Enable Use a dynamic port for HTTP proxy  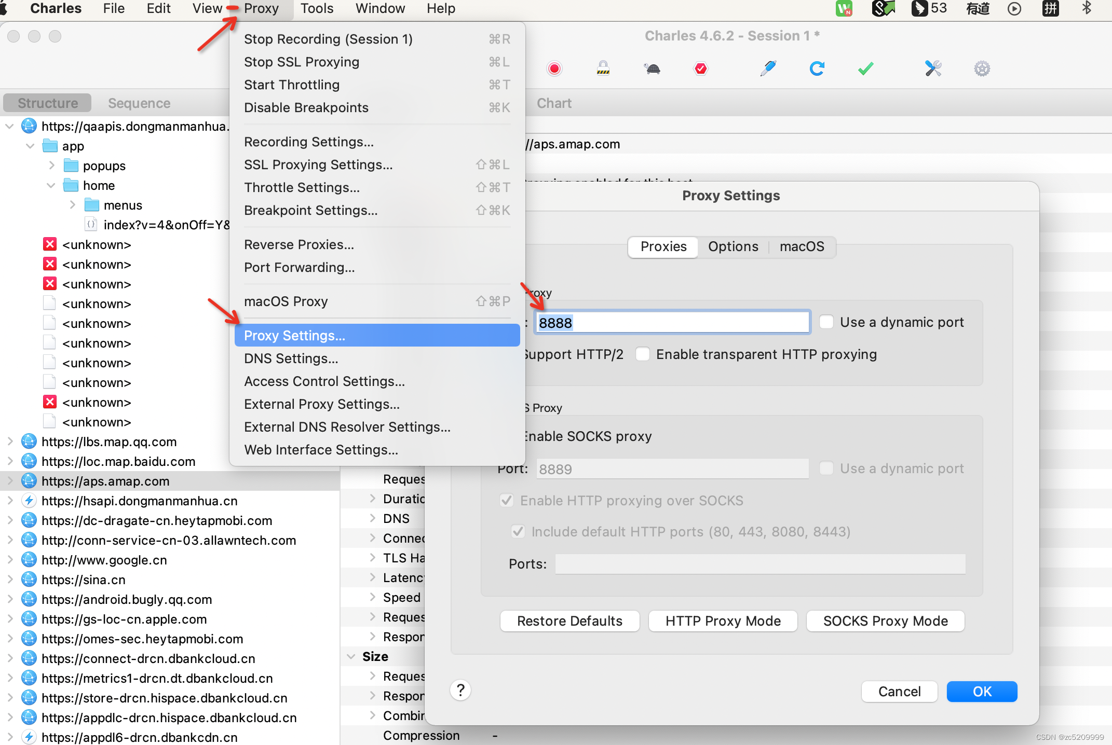826,322
